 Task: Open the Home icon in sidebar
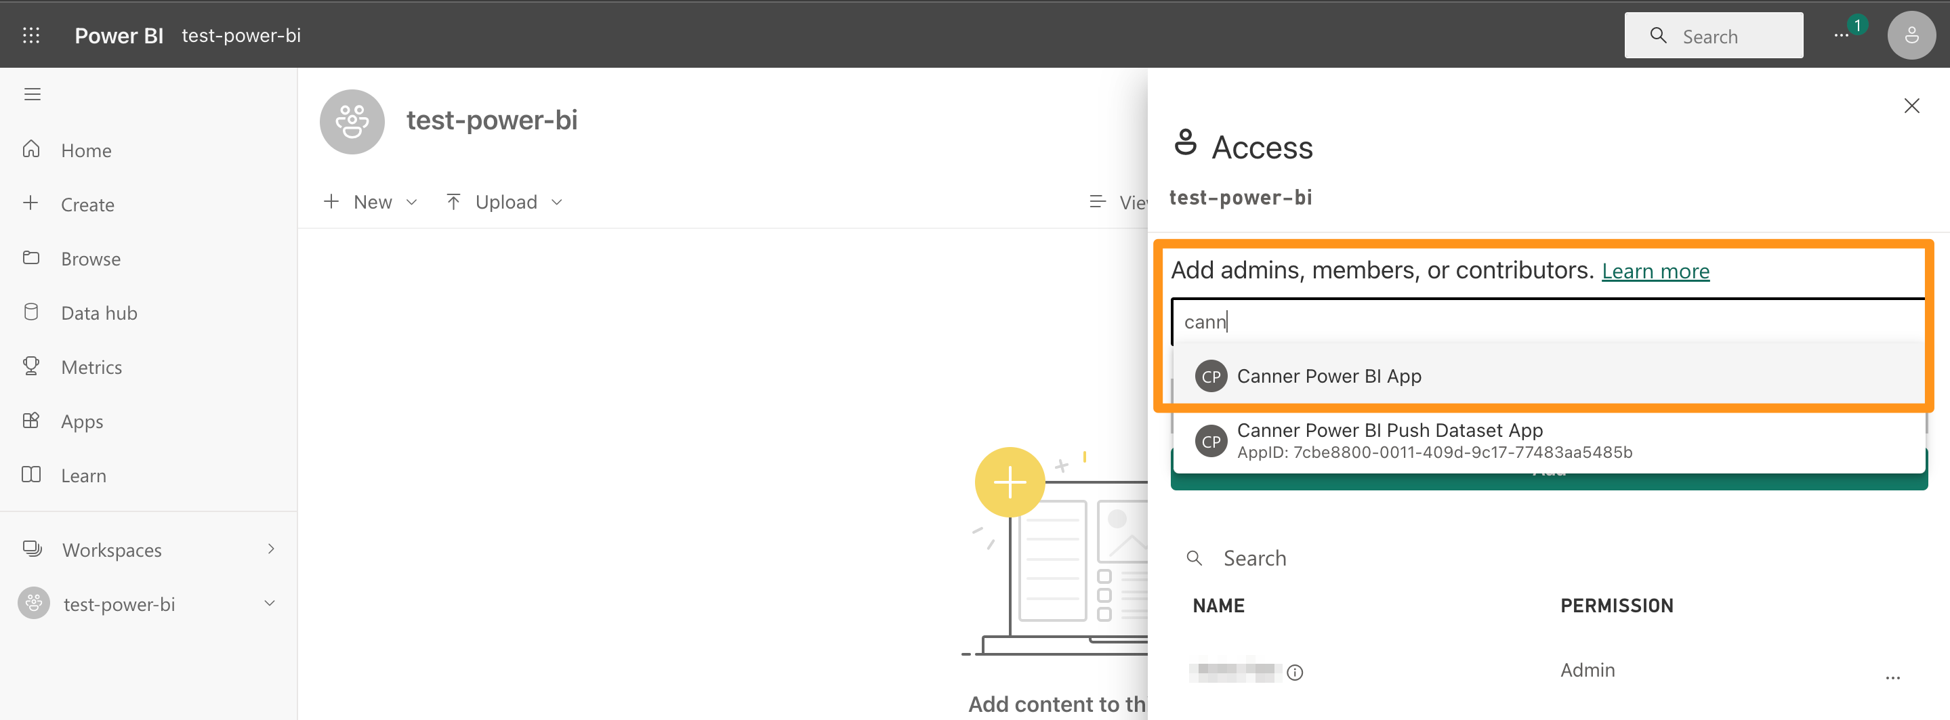coord(31,149)
